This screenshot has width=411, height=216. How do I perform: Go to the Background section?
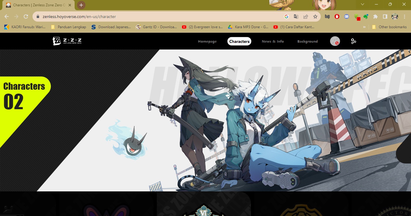pos(307,41)
